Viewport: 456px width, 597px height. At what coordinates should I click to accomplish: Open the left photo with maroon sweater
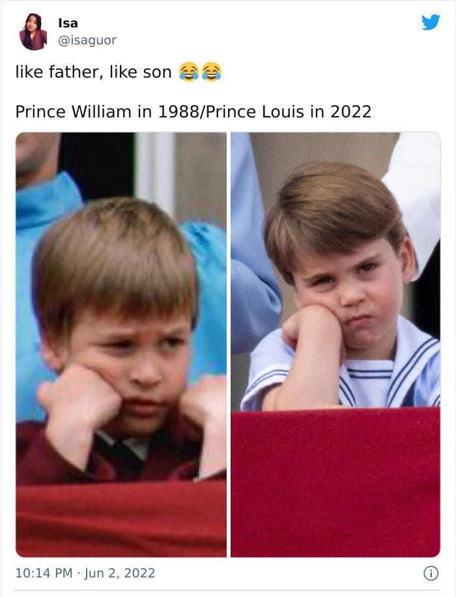point(121,344)
